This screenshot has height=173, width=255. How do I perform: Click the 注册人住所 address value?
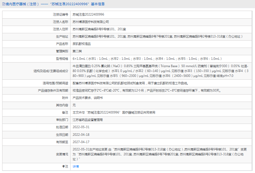99,29
